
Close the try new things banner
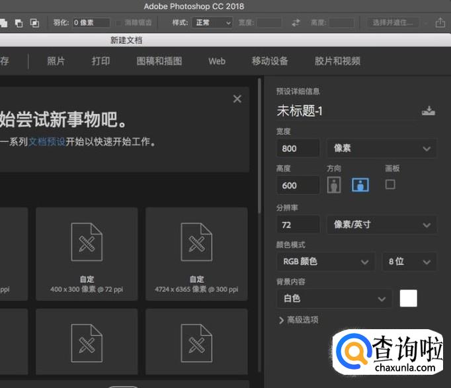click(x=237, y=99)
